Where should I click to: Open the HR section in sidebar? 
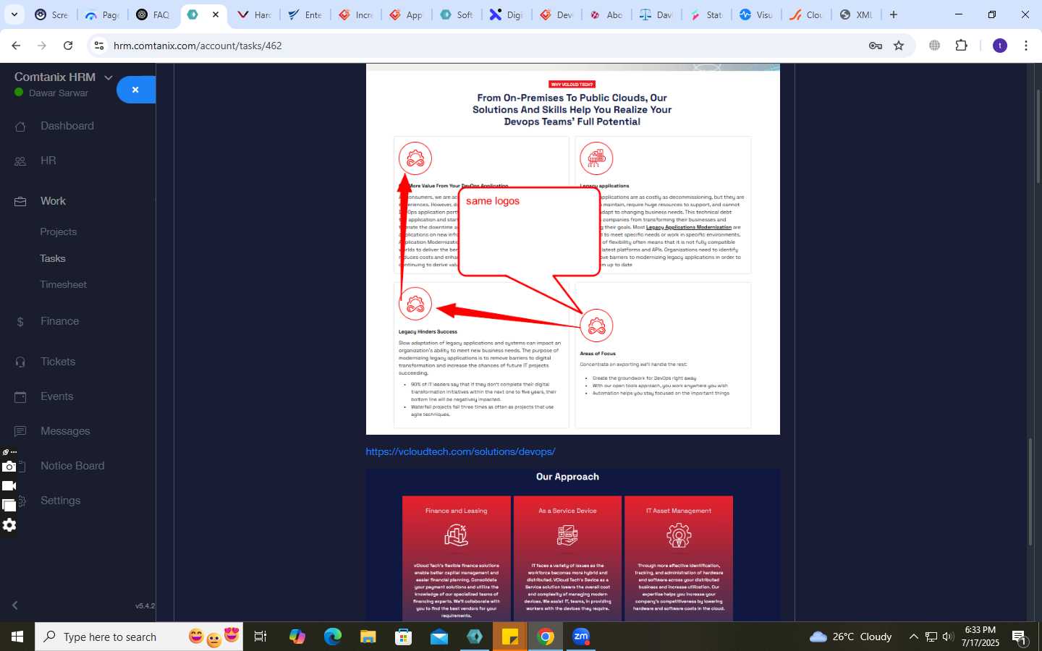[48, 161]
